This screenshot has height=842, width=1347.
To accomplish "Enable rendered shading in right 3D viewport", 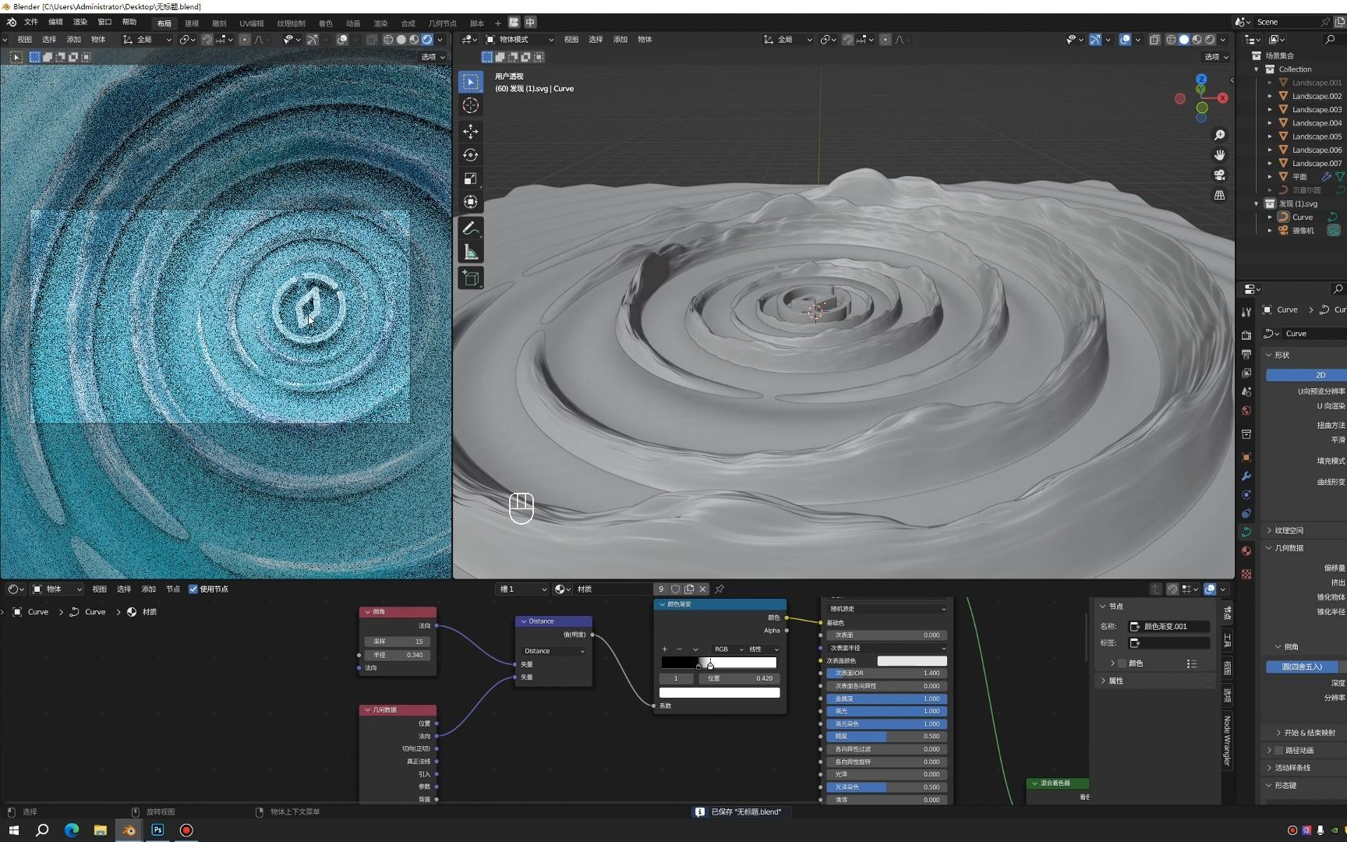I will [1210, 40].
